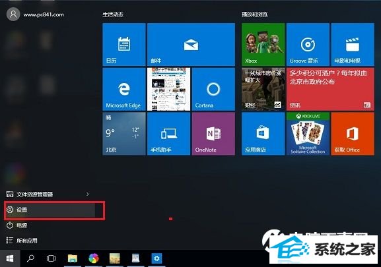Launch the Microsoft Edge tile
The image size is (381, 267).
(x=124, y=89)
